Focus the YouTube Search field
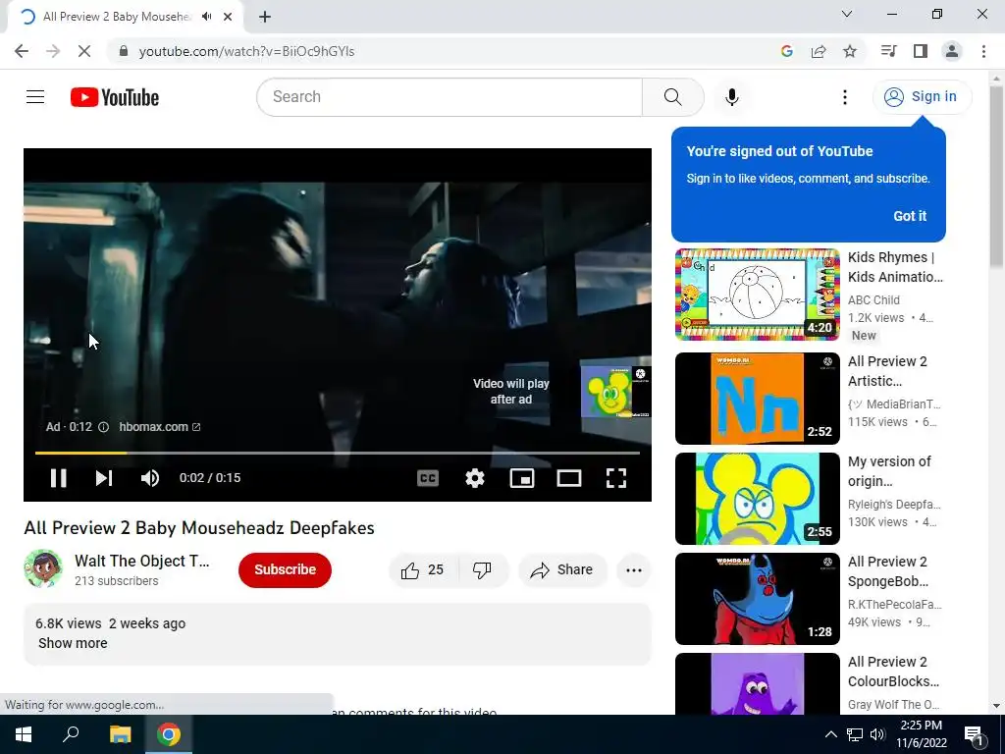This screenshot has width=1005, height=754. click(x=450, y=97)
